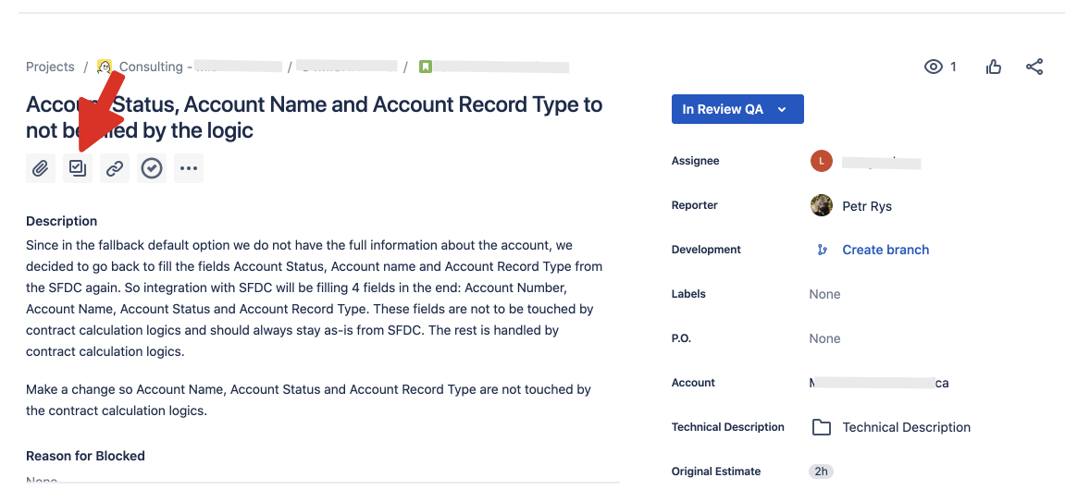Go to Projects in the breadcrumb
The width and height of the screenshot is (1065, 490).
(x=50, y=67)
